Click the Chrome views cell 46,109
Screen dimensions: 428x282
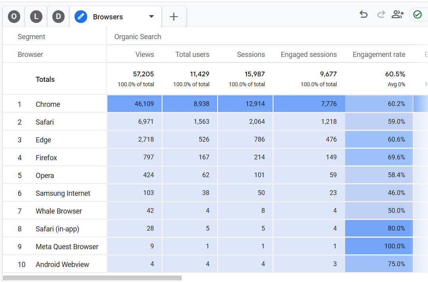(x=135, y=104)
